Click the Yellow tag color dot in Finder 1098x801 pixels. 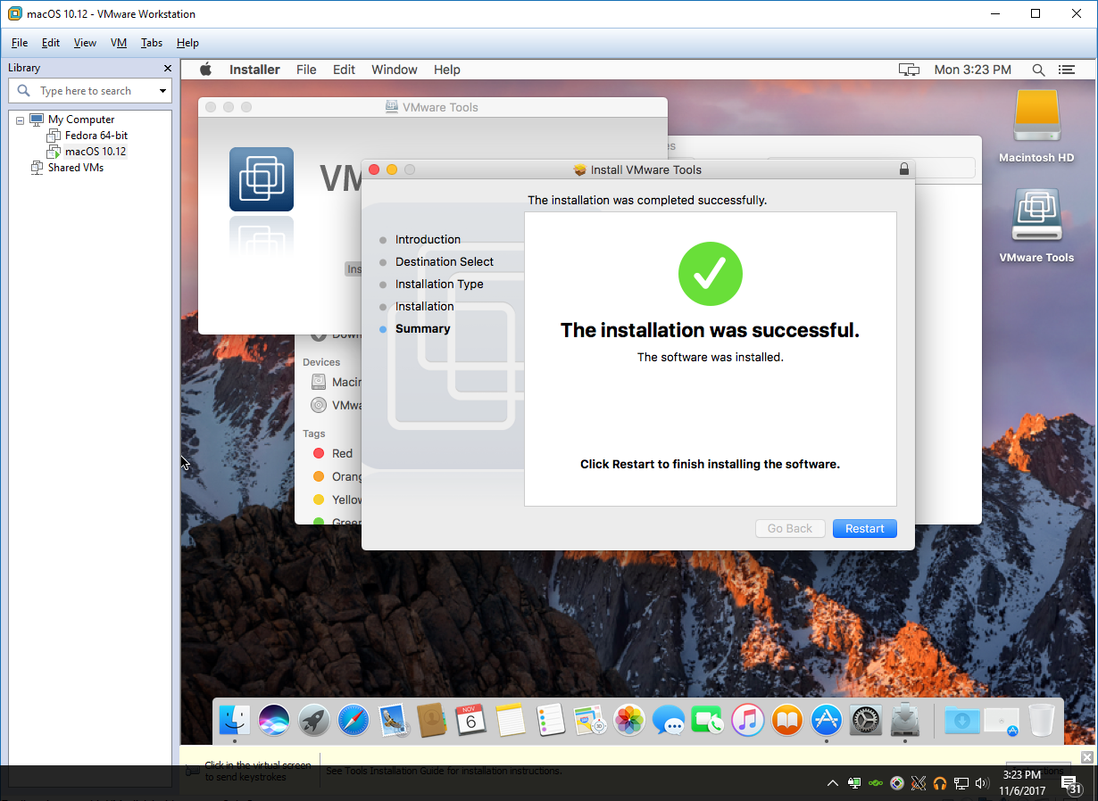point(318,500)
